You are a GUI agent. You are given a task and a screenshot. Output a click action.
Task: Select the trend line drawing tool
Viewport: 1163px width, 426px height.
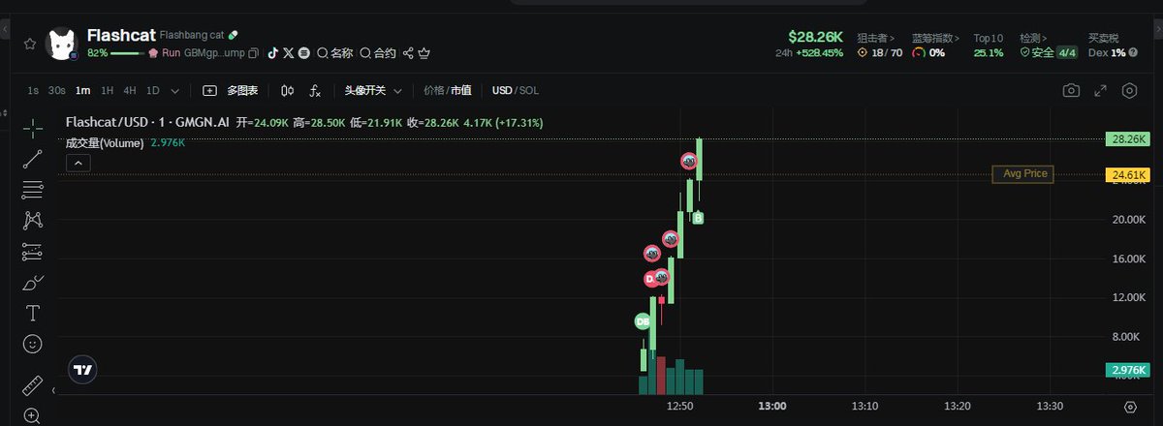[33, 159]
